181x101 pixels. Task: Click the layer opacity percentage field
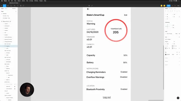[x=176, y=34]
